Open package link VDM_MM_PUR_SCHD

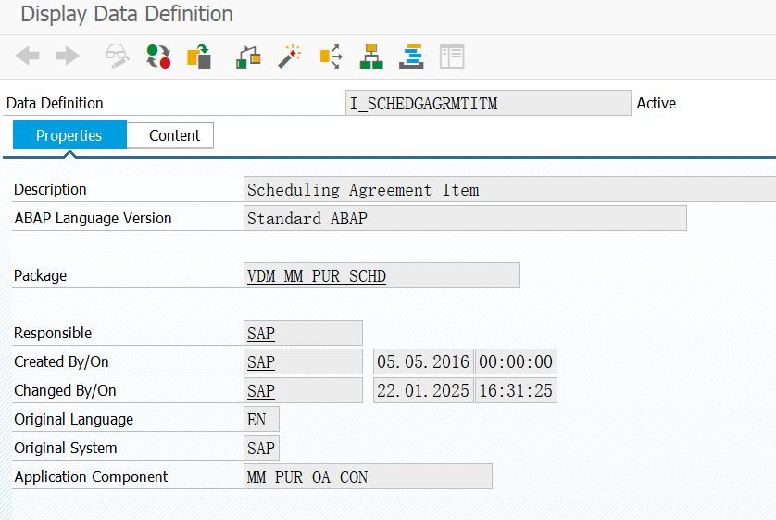[x=317, y=276]
